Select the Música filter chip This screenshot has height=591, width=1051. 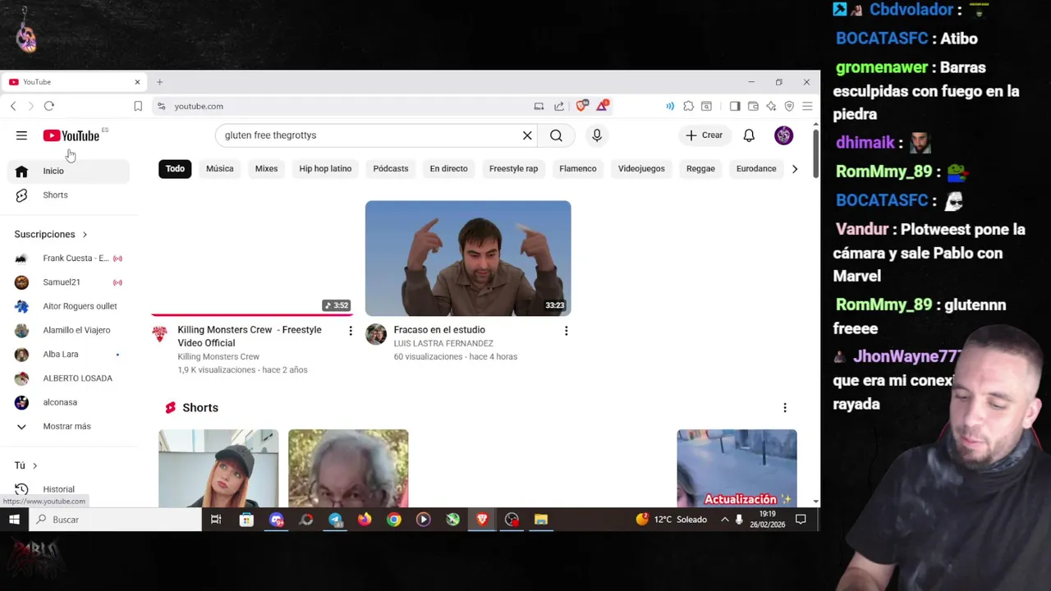[x=219, y=169]
